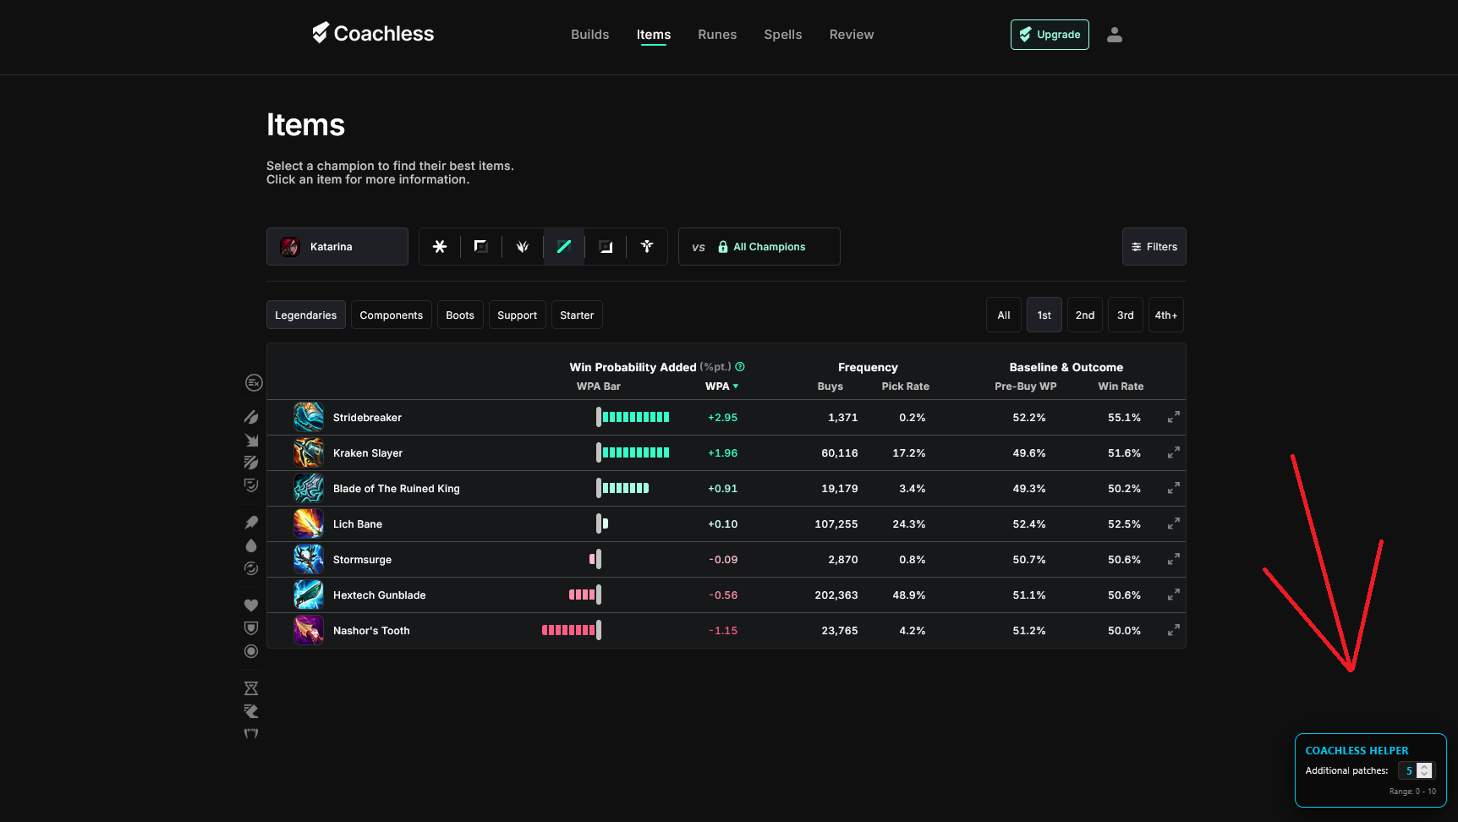Open the vs All Champions matchup selector
The image size is (1458, 822).
click(759, 247)
